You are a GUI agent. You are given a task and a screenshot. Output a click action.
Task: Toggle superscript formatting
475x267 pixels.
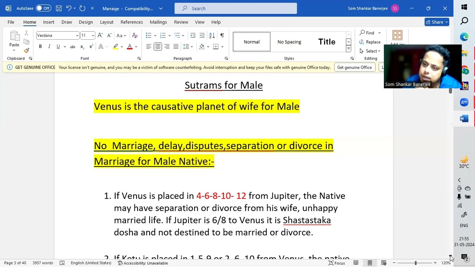tap(91, 46)
